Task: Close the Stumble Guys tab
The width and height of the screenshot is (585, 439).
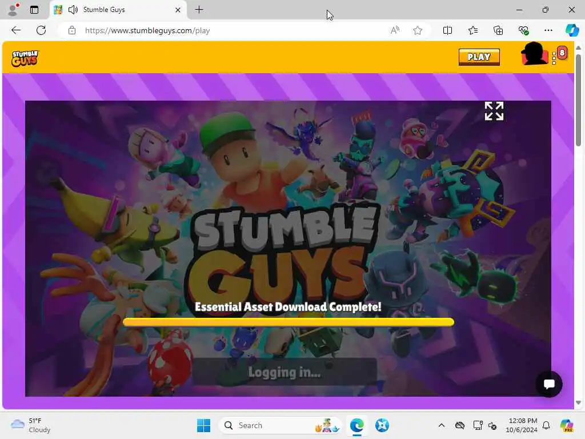Action: [178, 10]
